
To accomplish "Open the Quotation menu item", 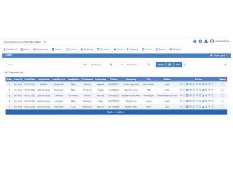I will tap(103, 49).
